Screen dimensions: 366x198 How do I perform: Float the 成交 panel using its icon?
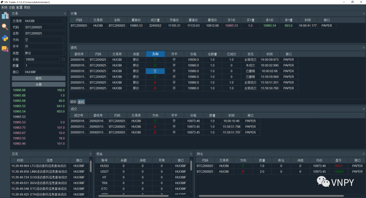coord(364,109)
